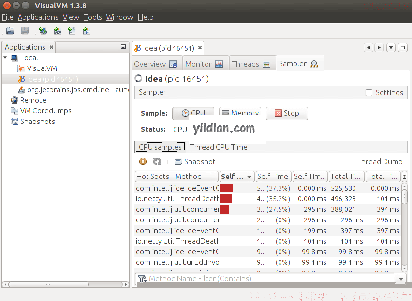
Task: Click the CPU sample button
Action: coord(193,113)
